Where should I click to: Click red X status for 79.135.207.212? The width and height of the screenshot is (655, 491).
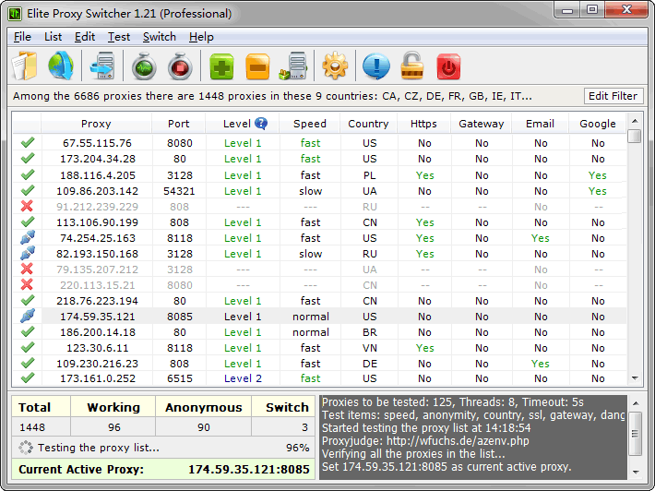point(27,269)
